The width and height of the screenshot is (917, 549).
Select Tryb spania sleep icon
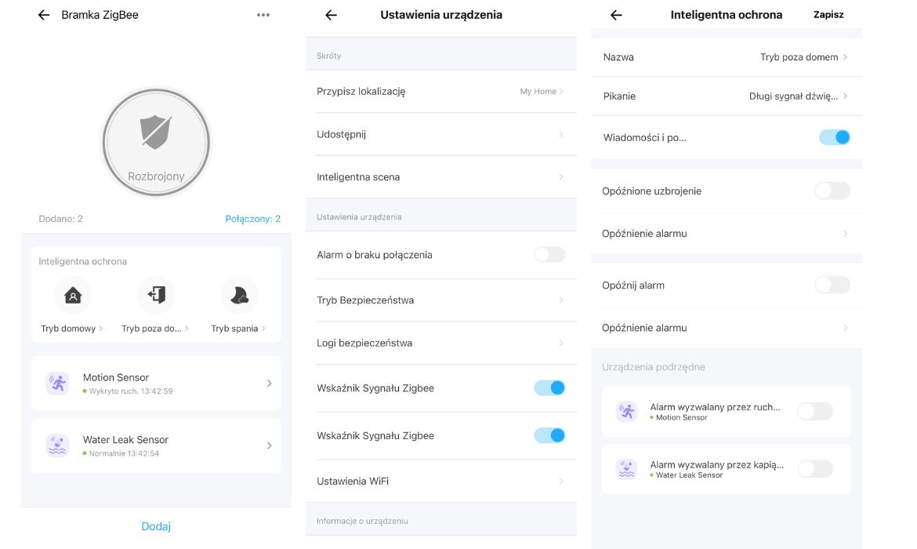pos(239,295)
